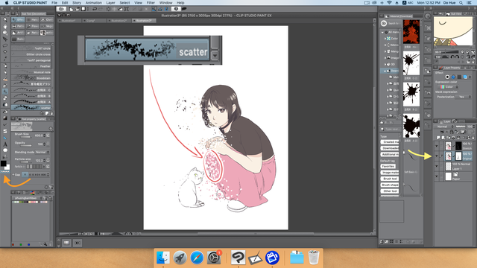Expand the Color material folder
The height and width of the screenshot is (268, 477).
click(x=385, y=39)
